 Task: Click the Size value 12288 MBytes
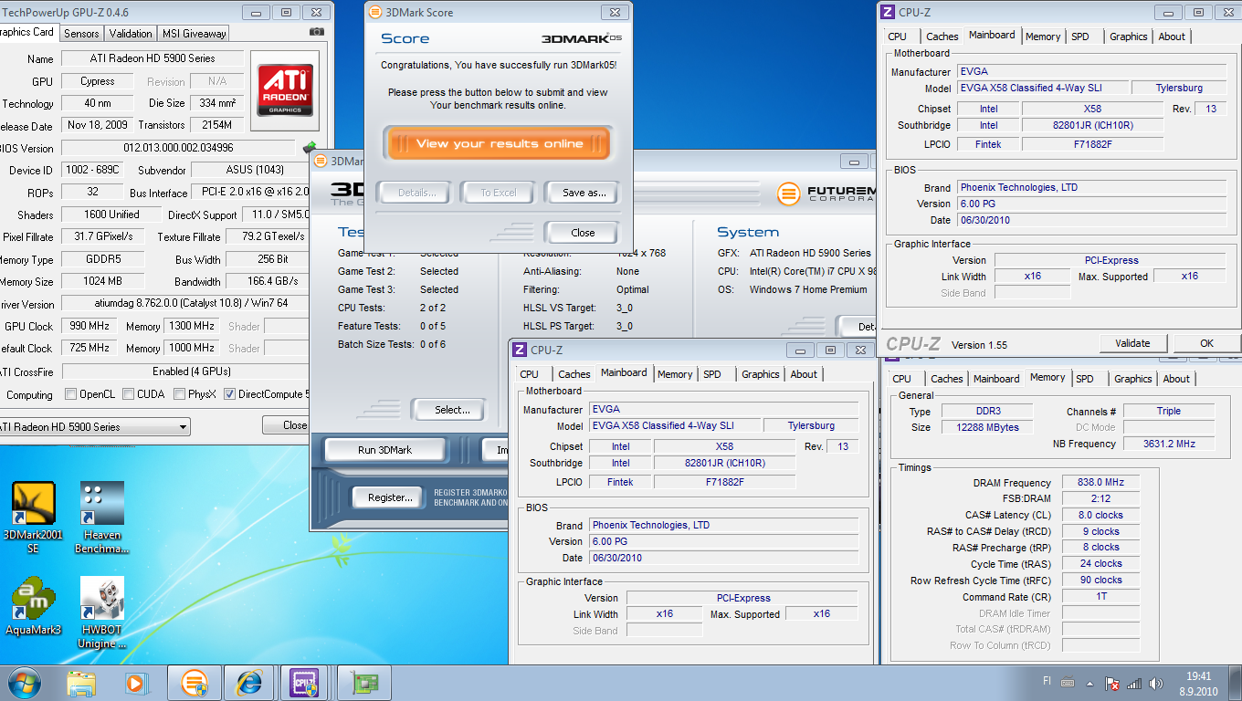986,427
